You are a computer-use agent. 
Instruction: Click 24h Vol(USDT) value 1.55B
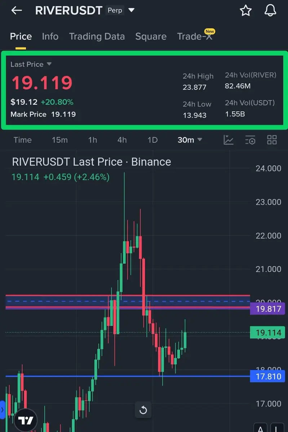pos(235,114)
